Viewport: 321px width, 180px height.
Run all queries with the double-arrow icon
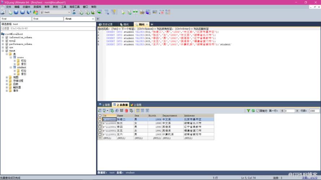[x=22, y=12]
